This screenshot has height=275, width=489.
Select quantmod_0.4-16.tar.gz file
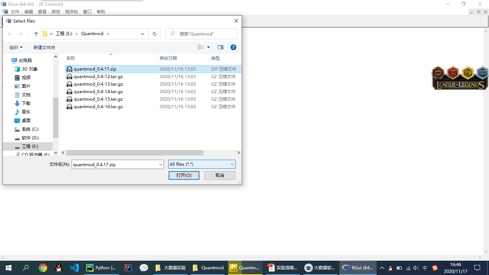point(98,107)
